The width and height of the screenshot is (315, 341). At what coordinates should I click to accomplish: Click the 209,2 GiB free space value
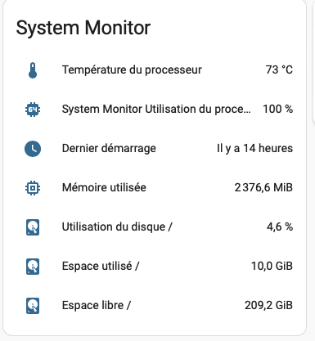(x=268, y=305)
